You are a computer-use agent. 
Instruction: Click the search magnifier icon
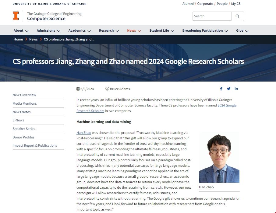click(238, 16)
